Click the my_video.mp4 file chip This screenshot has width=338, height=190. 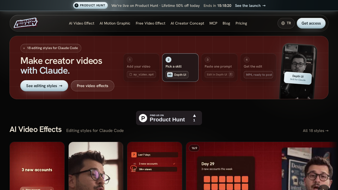142,75
